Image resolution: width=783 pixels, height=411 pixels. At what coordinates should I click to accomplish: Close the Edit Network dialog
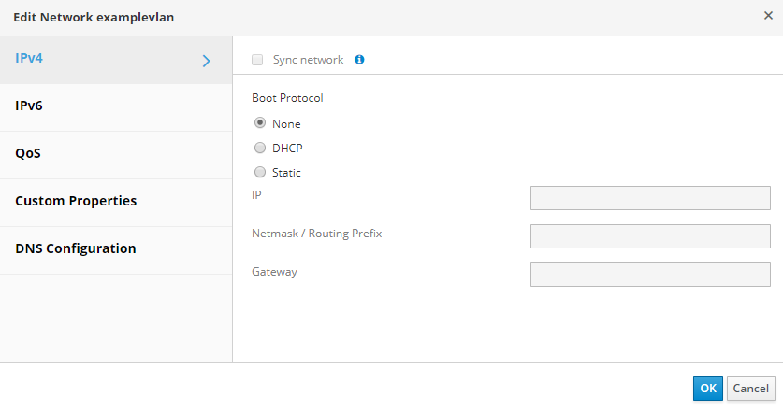(x=768, y=16)
